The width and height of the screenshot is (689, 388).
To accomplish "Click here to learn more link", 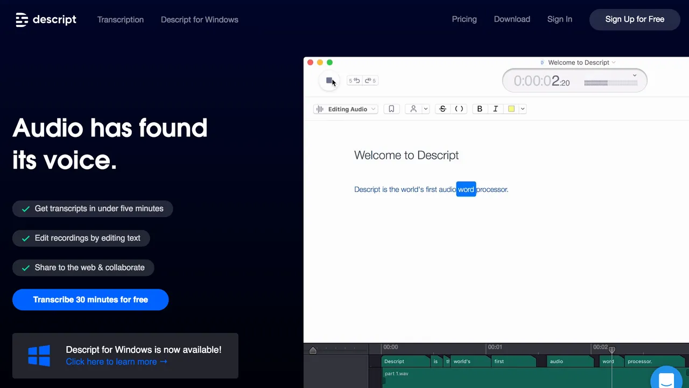I will pos(116,362).
